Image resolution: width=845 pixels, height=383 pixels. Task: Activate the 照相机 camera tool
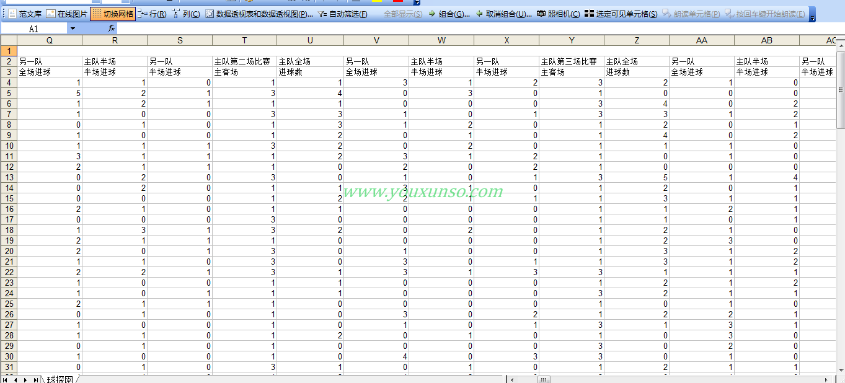558,14
